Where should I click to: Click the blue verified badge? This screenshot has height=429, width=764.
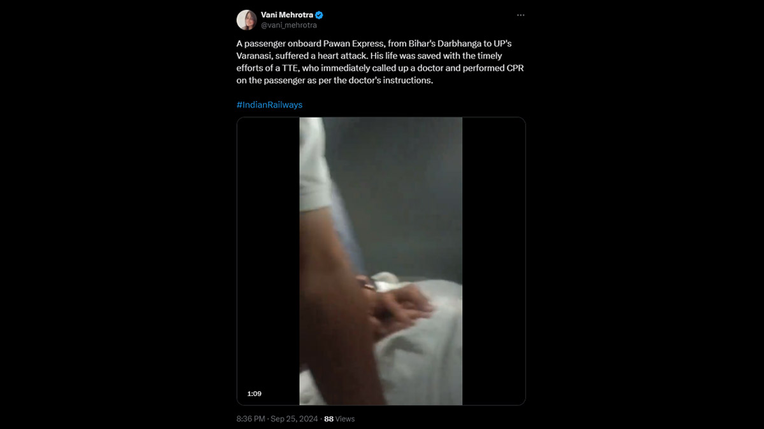pos(320,15)
